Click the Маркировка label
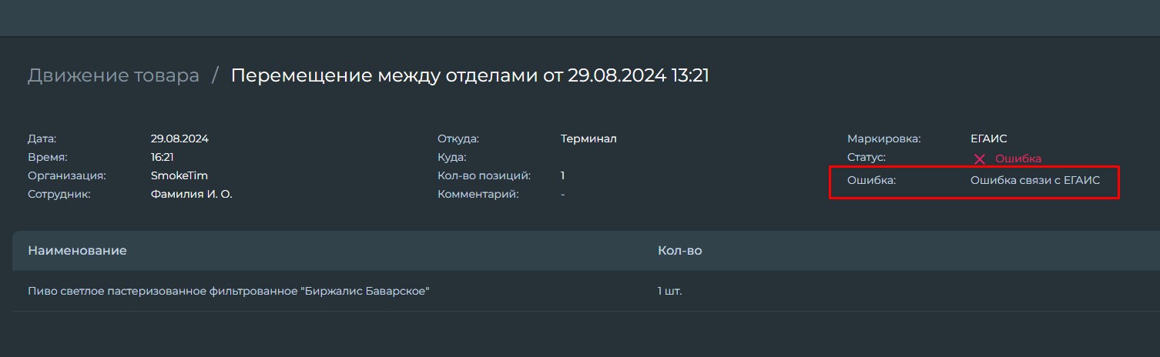 coord(884,139)
